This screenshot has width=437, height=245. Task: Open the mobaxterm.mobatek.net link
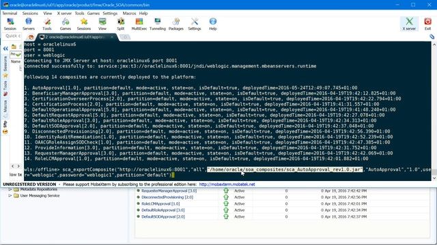[227, 184]
